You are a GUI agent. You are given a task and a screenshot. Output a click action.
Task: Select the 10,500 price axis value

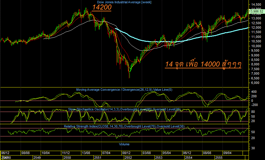click(256, 41)
